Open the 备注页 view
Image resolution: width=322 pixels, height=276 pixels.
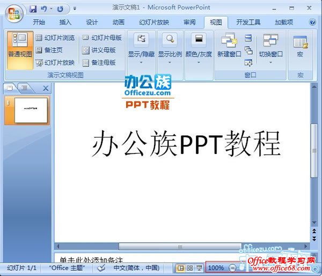pyautogui.click(x=49, y=50)
